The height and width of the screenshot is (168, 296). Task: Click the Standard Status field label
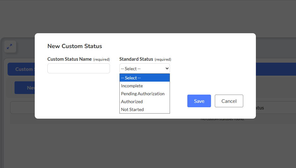tap(136, 59)
